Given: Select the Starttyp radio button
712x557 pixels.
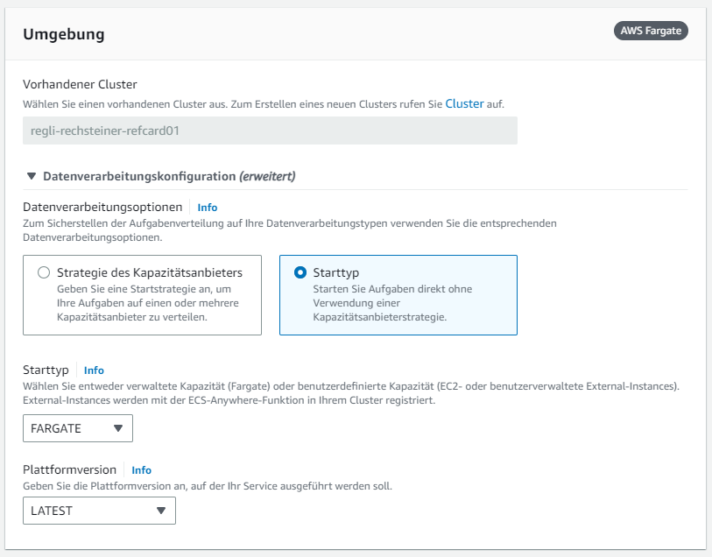Looking at the screenshot, I should [300, 272].
